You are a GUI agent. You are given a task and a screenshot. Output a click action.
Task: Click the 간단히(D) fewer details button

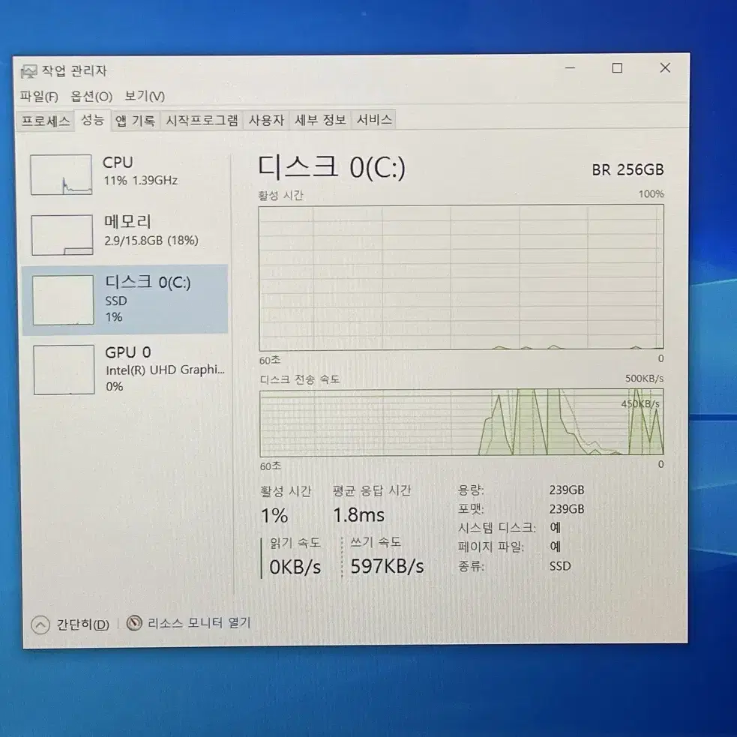click(70, 625)
